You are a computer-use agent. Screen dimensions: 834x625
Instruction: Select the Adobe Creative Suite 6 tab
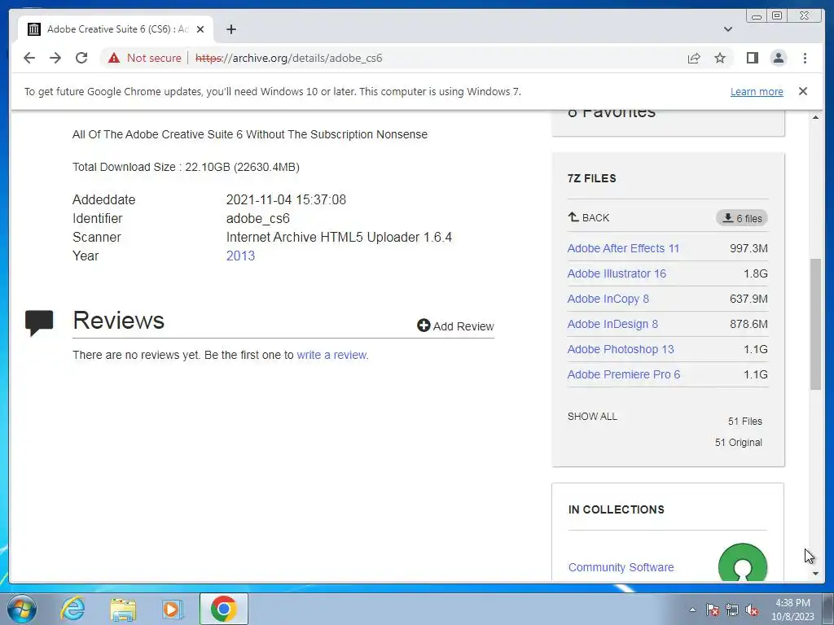pyautogui.click(x=116, y=29)
